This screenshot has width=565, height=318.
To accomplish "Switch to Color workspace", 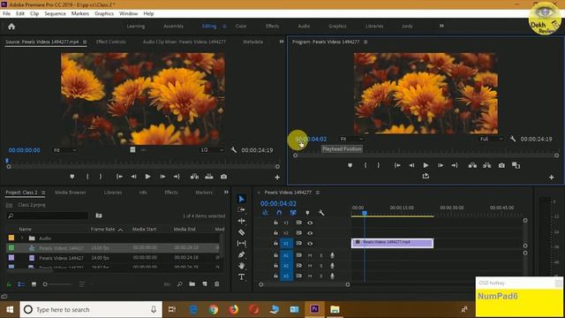I will pyautogui.click(x=241, y=26).
